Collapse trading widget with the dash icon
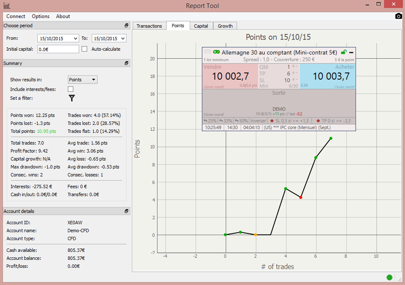 click(351, 52)
